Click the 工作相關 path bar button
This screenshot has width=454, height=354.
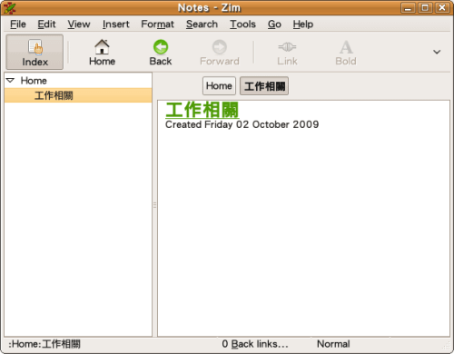(x=264, y=86)
